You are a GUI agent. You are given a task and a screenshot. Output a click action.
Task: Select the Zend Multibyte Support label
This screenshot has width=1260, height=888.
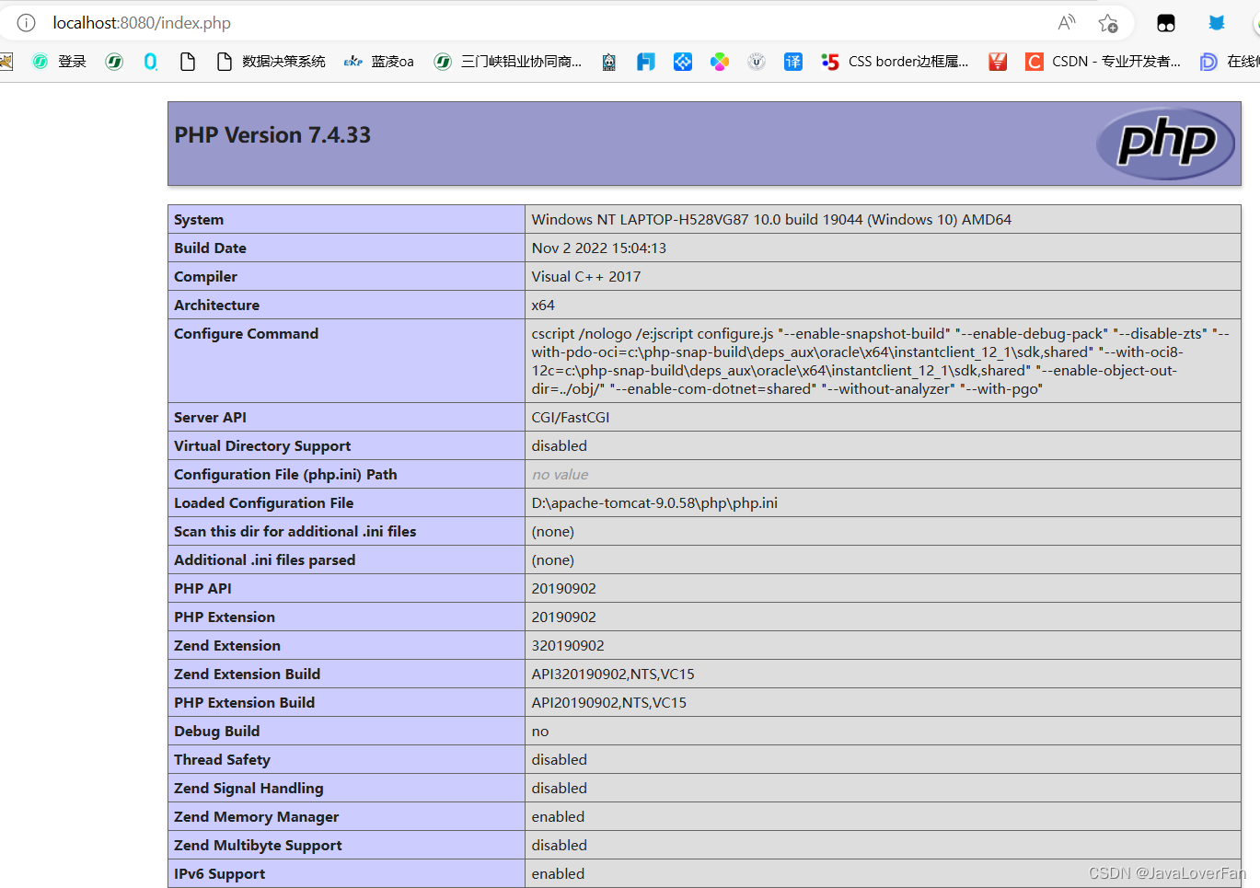tap(258, 845)
